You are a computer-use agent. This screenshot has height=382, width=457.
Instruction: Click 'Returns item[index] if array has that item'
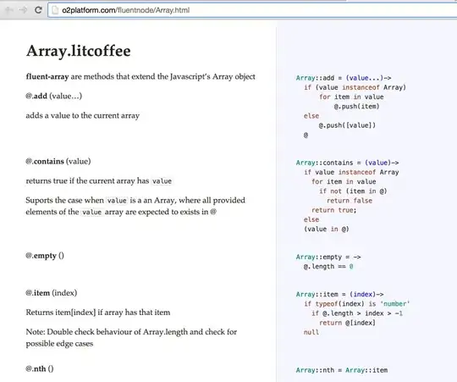[x=98, y=313]
